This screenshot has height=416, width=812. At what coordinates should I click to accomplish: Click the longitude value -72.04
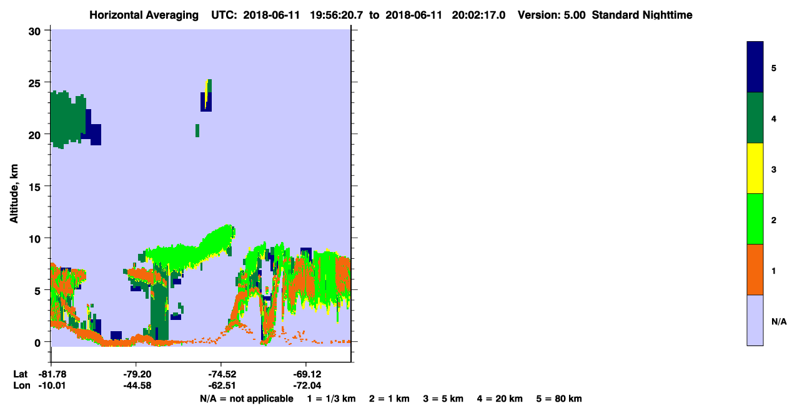pos(306,385)
